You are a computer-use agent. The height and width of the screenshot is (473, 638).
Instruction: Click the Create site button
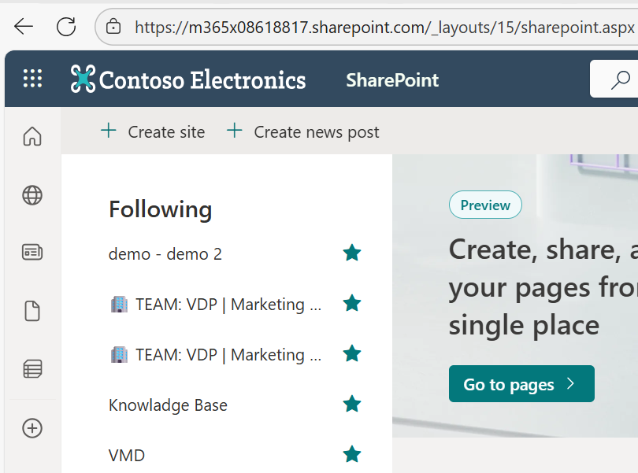click(153, 131)
